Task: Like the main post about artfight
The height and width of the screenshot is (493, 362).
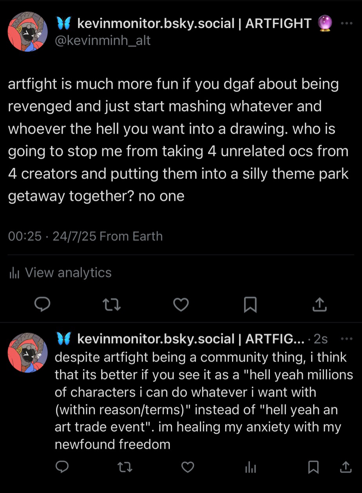Action: [x=181, y=304]
